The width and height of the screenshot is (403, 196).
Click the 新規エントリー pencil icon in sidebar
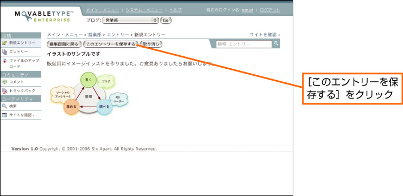(4, 43)
